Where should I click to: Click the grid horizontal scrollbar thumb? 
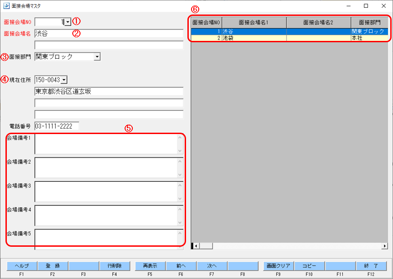click(206, 246)
